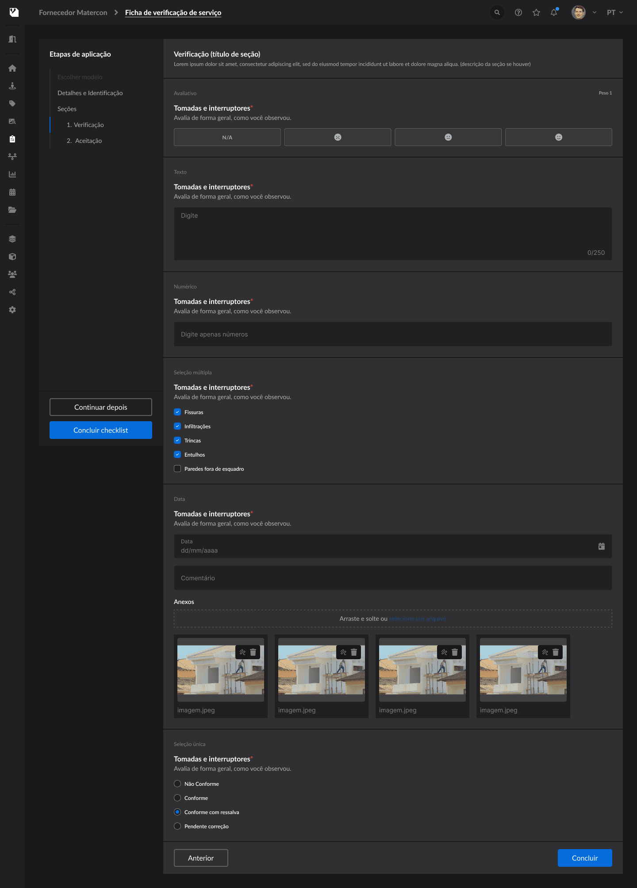The width and height of the screenshot is (637, 888).
Task: Uncheck the Fissuras checkbox
Action: 177,412
